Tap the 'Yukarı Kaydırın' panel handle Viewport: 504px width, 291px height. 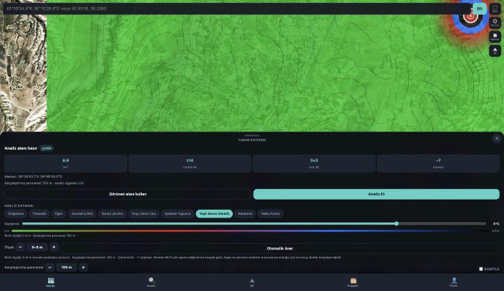(252, 138)
